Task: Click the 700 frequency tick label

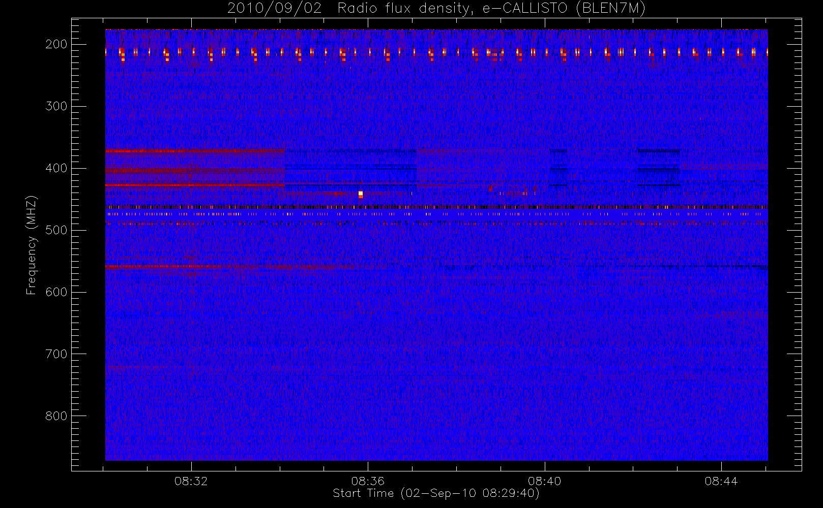Action: [x=56, y=354]
